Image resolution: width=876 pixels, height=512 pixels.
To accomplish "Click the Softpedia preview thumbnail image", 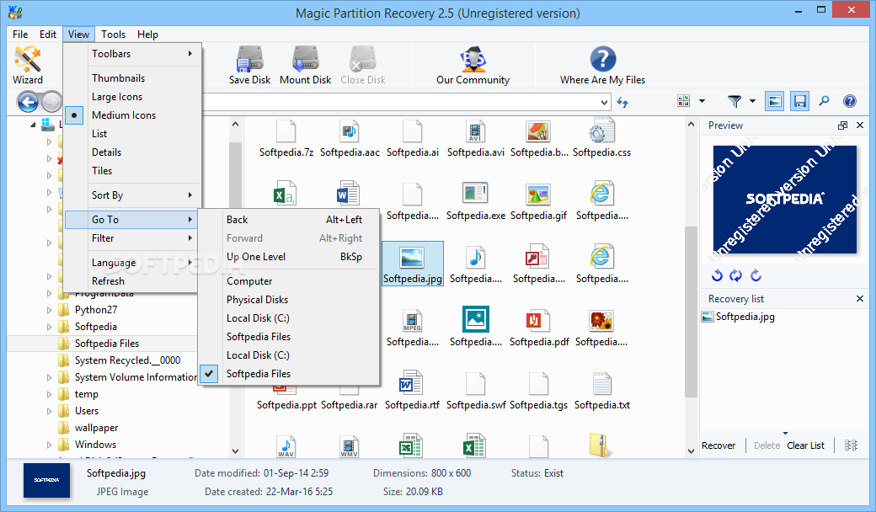I will (784, 200).
